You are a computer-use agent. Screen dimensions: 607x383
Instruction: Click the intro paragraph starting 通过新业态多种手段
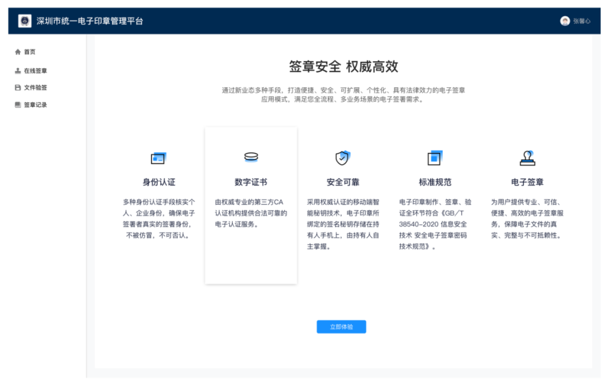(x=343, y=95)
